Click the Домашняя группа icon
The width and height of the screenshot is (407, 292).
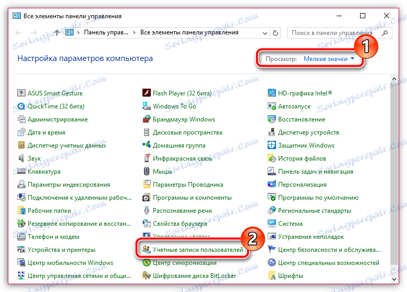pos(147,145)
